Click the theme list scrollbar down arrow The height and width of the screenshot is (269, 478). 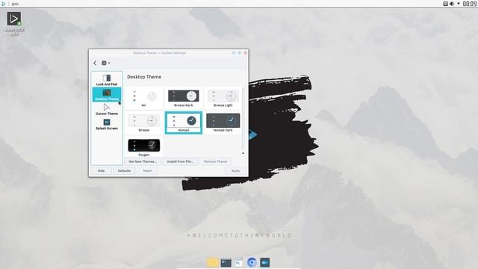click(243, 153)
